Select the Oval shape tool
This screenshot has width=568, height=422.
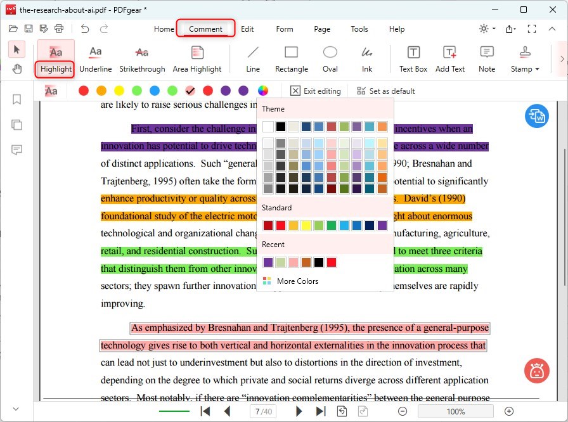(x=330, y=59)
